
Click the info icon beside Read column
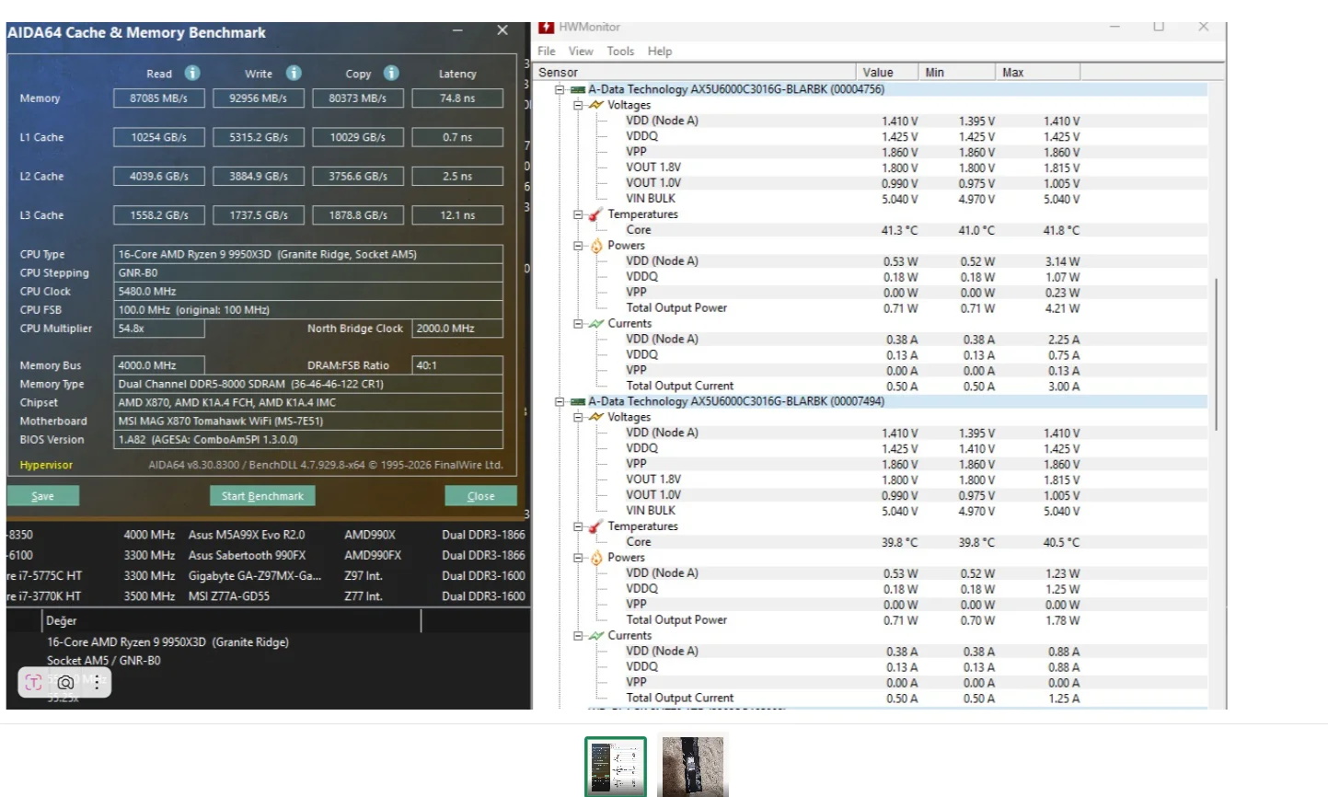coord(192,73)
